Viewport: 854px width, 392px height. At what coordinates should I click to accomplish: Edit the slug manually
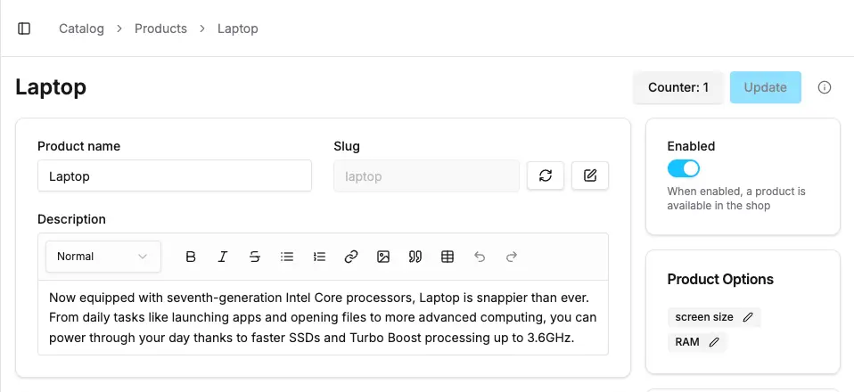pos(589,176)
